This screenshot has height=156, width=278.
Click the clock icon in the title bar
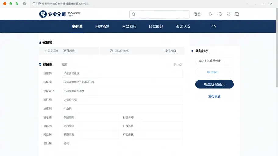coord(34,4)
